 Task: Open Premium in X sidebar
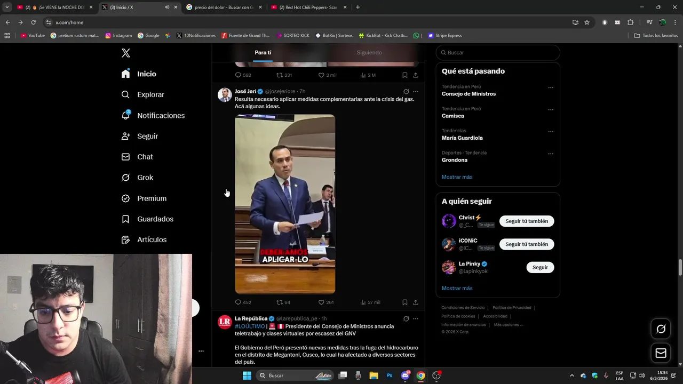coord(144,198)
